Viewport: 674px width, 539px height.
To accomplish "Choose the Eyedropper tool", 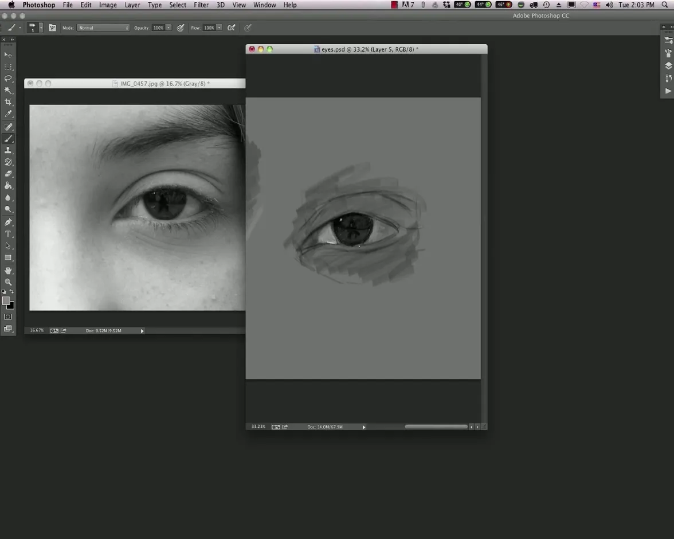I will [x=8, y=114].
